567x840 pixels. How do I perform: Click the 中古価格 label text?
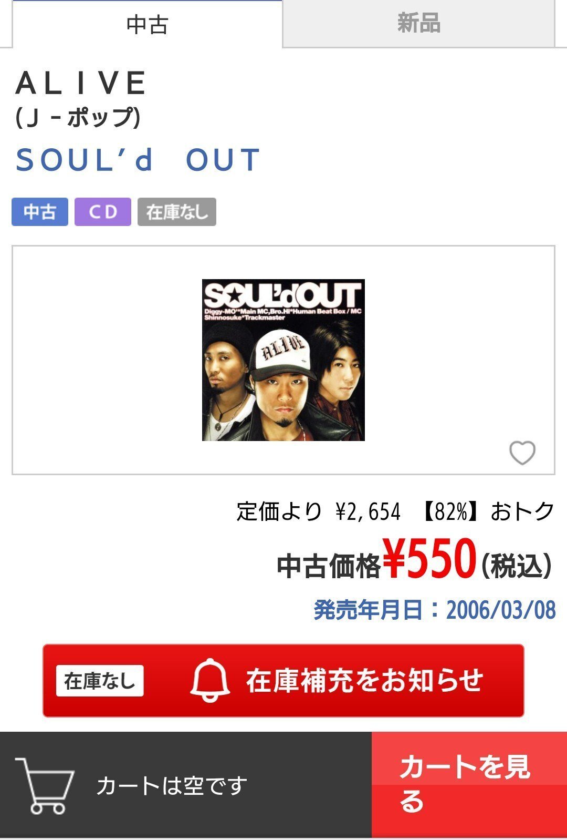[x=328, y=566]
